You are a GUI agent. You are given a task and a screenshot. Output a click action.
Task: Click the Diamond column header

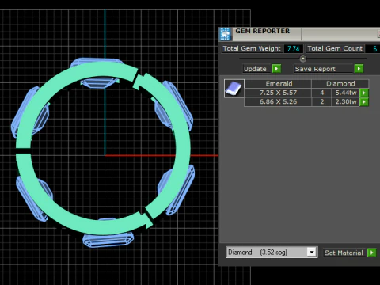(340, 84)
